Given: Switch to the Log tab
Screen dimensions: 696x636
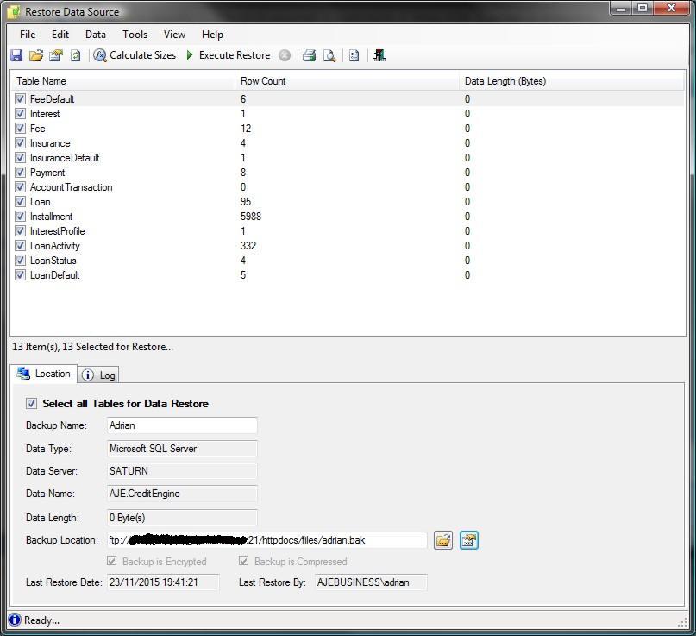Looking at the screenshot, I should [99, 375].
